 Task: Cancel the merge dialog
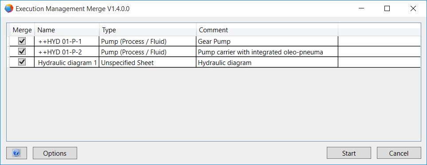(x=399, y=153)
